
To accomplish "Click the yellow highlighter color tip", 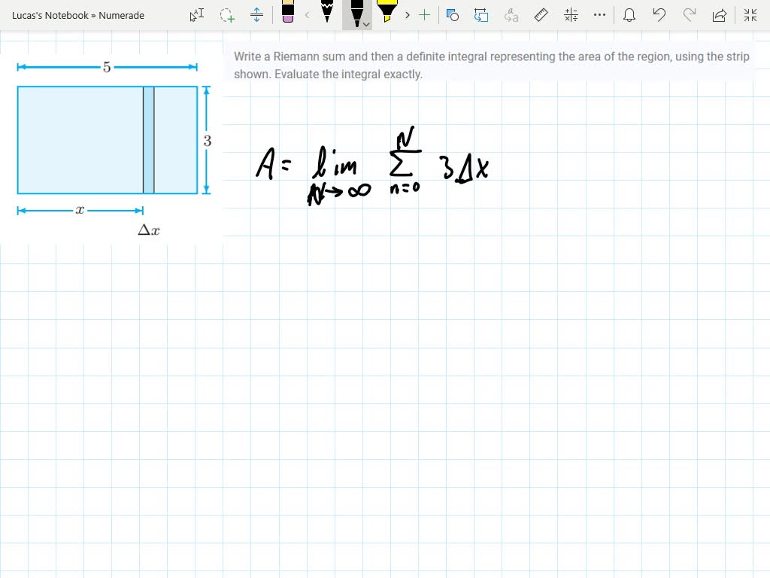I will 387,20.
